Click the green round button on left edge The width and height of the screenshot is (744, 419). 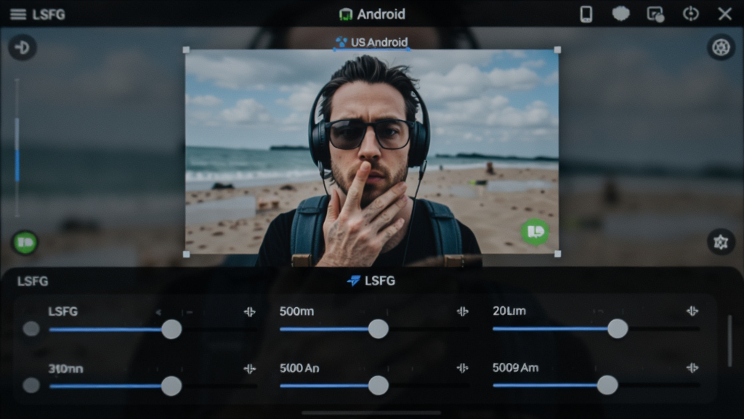click(x=25, y=243)
